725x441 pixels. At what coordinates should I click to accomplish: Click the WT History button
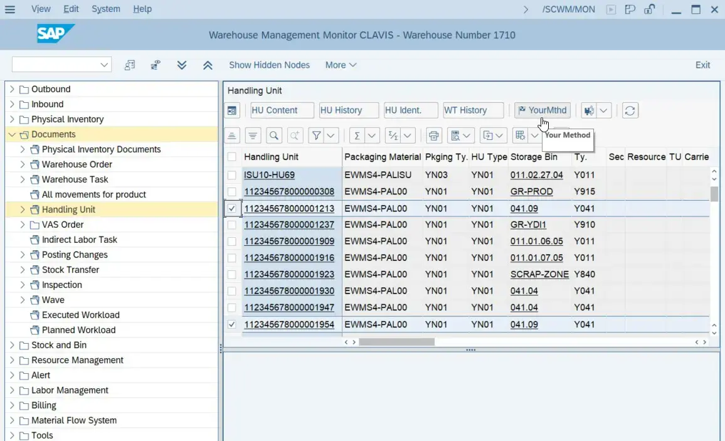(x=473, y=110)
